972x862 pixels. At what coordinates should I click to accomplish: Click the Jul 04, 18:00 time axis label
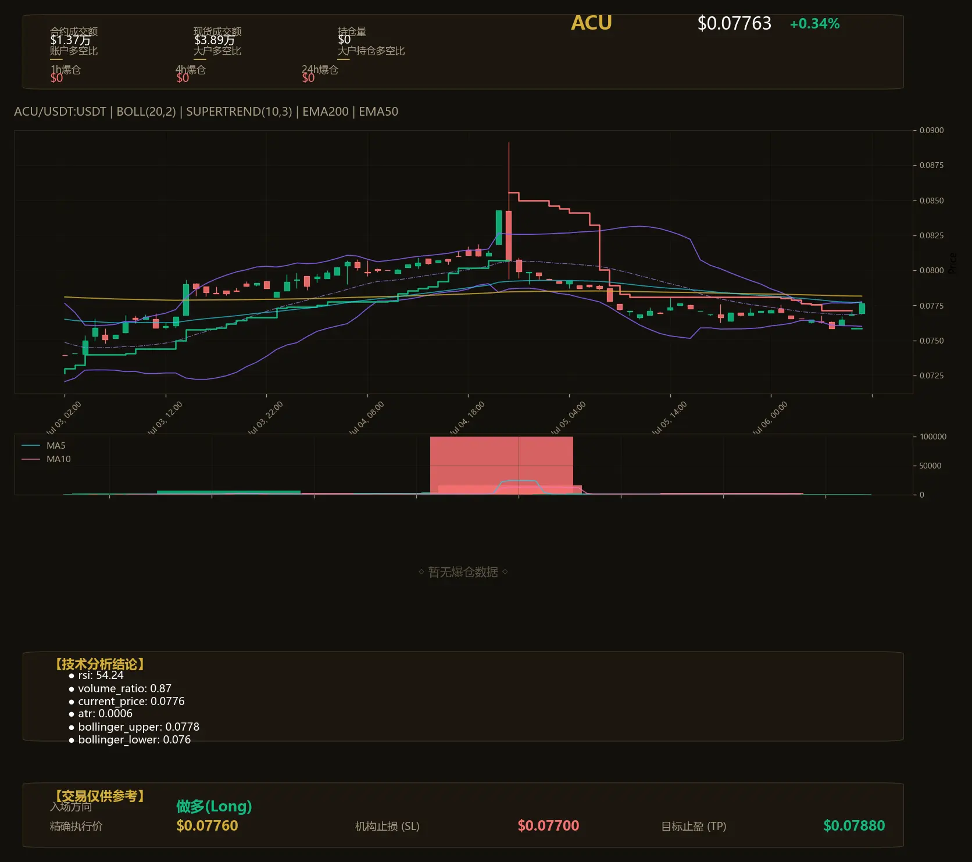[467, 418]
